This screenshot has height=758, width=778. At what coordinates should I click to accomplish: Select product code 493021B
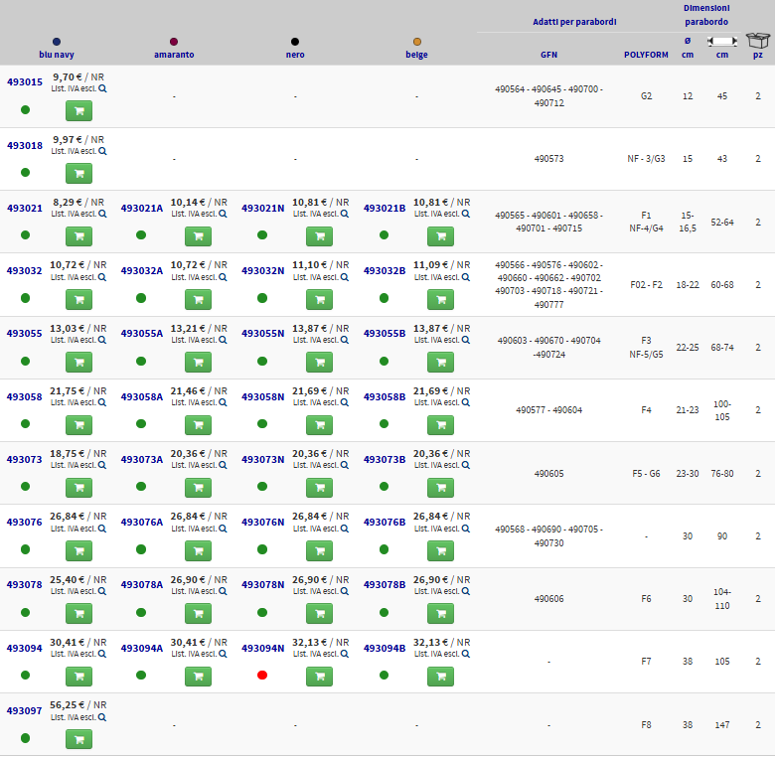(x=384, y=208)
